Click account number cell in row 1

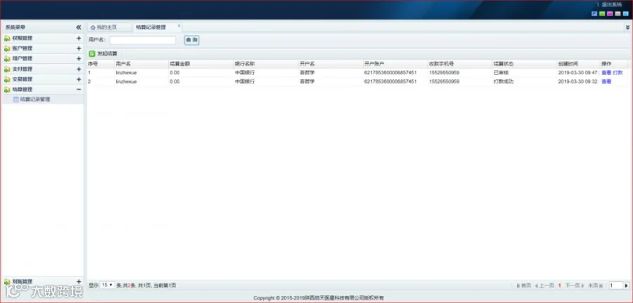tap(390, 73)
